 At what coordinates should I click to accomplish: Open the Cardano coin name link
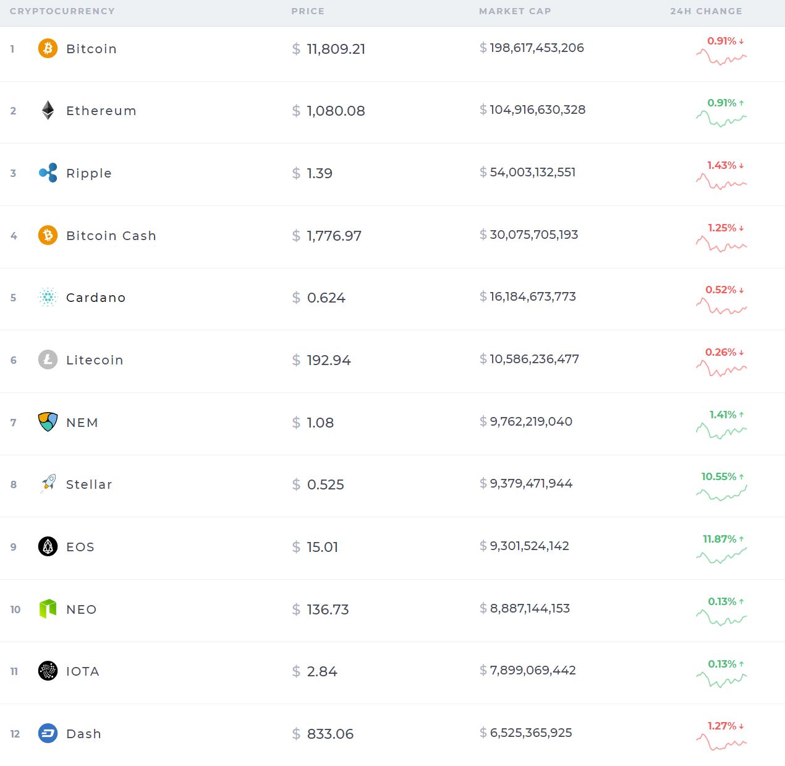[96, 298]
